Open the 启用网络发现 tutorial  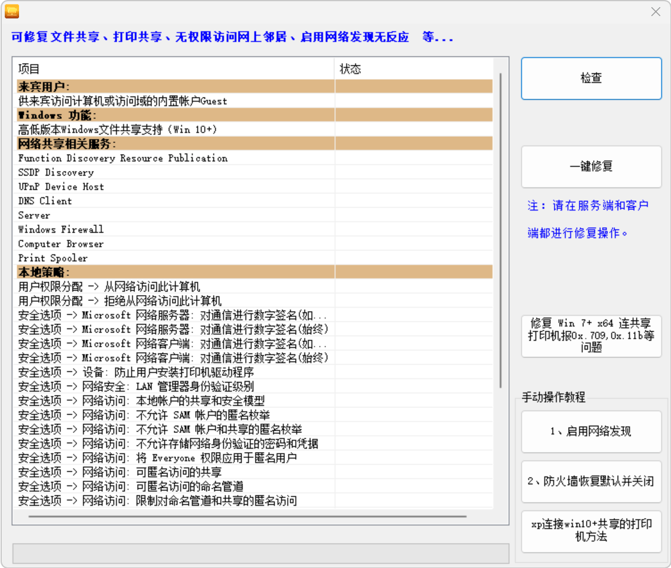click(x=591, y=431)
